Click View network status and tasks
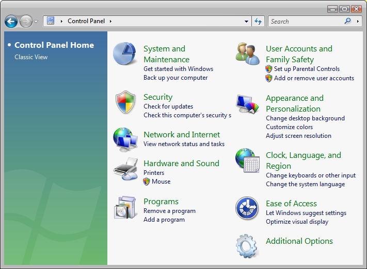367x269 pixels. click(x=184, y=144)
